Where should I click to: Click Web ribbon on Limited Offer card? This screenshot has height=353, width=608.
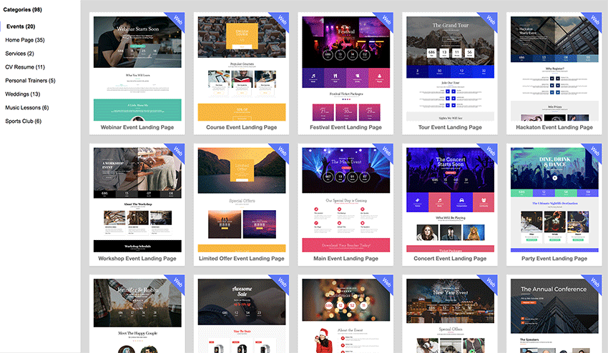pos(282,151)
